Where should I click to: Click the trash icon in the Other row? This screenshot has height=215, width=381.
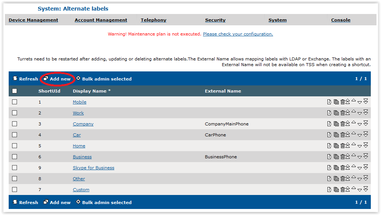(x=343, y=178)
